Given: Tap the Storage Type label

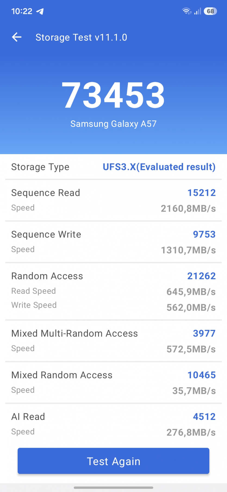Looking at the screenshot, I should [x=40, y=167].
